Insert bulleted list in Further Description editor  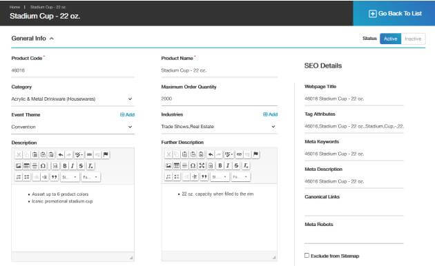tap(177, 176)
